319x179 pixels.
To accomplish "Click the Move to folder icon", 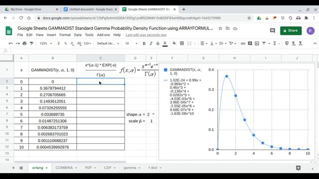I will pyautogui.click(x=228, y=28).
